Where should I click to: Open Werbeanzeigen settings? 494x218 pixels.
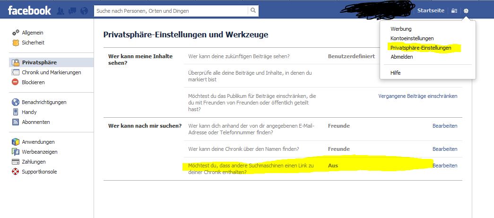point(40,152)
